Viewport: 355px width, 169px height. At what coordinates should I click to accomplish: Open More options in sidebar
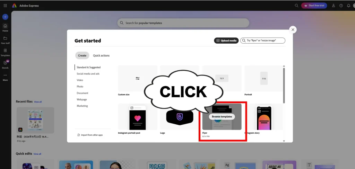click(x=5, y=77)
